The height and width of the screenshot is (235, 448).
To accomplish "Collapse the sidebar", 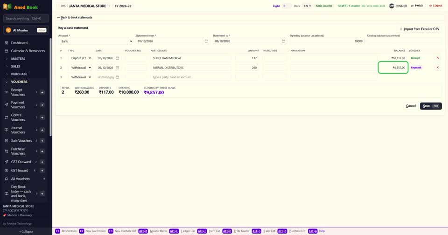I will [26, 232].
